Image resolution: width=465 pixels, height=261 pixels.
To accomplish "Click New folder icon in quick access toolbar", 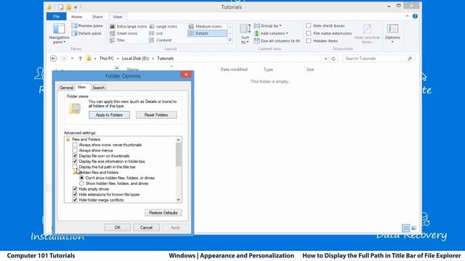I will 68,7.
